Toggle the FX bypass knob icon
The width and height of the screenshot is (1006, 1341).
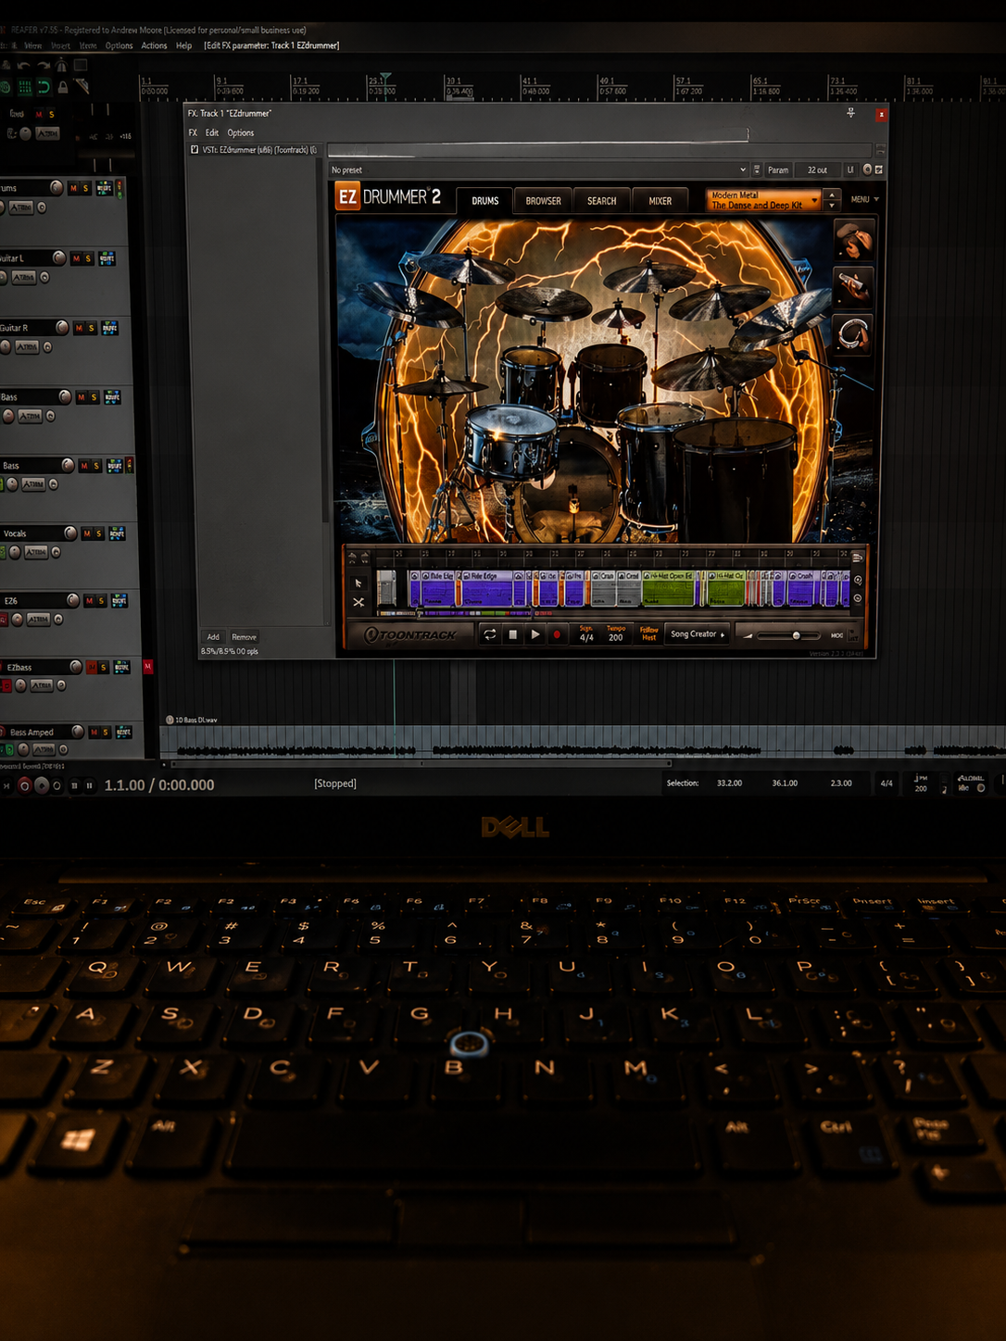pos(867,169)
